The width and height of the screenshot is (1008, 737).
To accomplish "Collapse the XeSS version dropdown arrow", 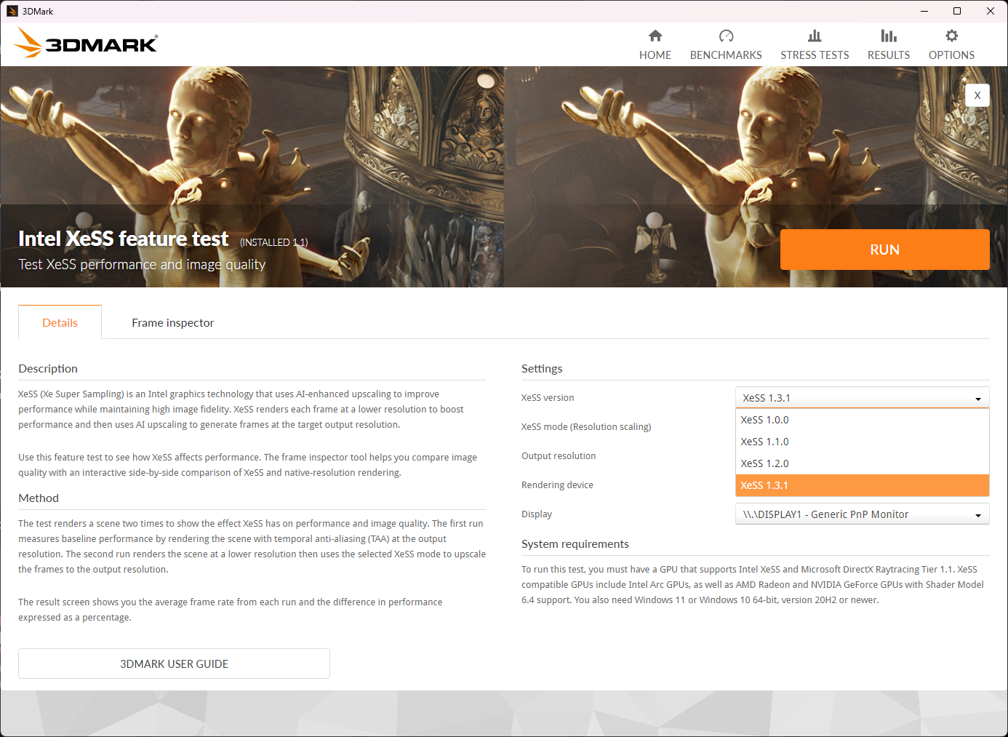I will pyautogui.click(x=978, y=398).
